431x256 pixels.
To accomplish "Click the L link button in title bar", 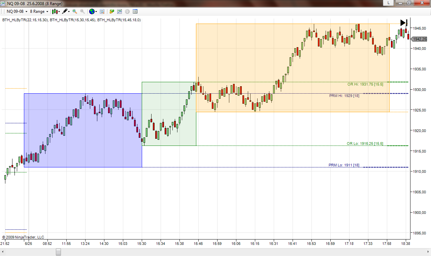I will (389, 3).
